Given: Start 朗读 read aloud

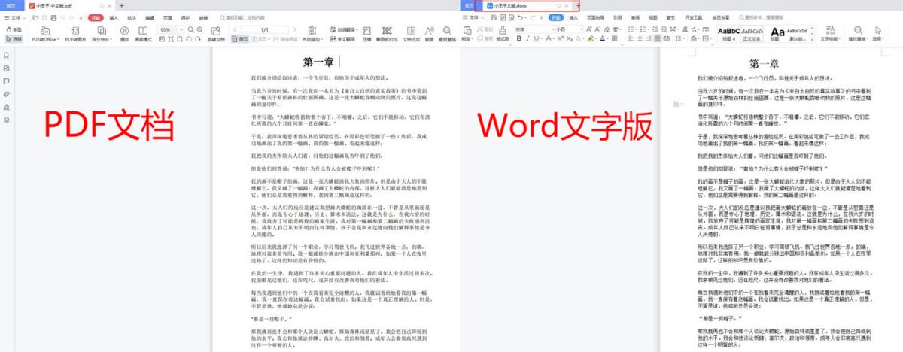Looking at the screenshot, I should coord(428,33).
